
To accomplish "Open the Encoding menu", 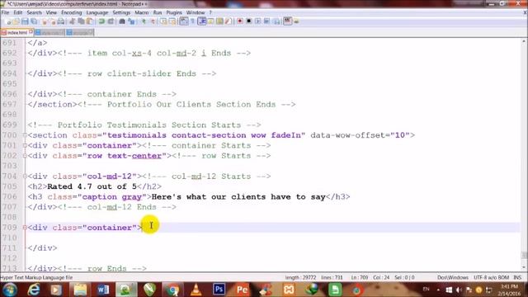I will tap(72, 12).
